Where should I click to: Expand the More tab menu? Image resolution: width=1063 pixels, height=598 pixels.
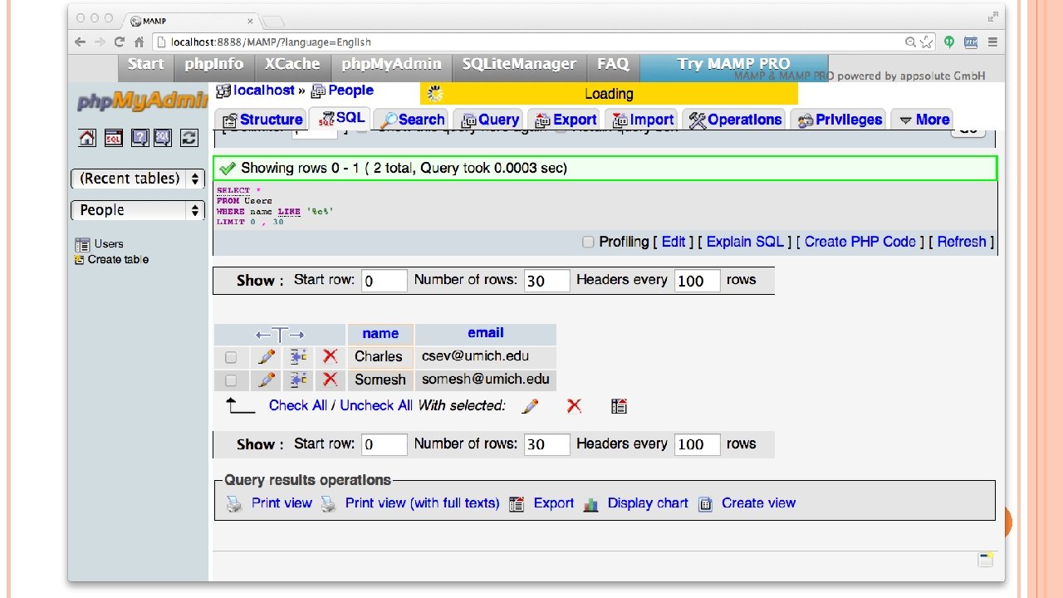tap(924, 120)
